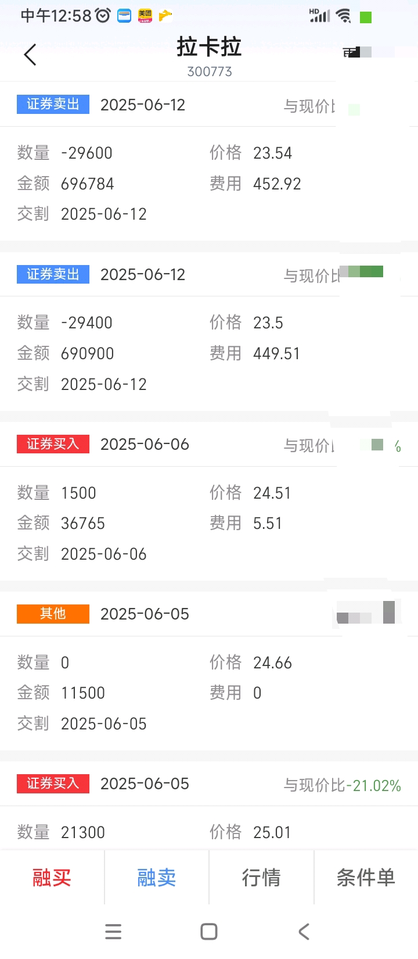Tap the 证券卖出 tag at price 23.54
Screen dimensions: 418x959
53,104
